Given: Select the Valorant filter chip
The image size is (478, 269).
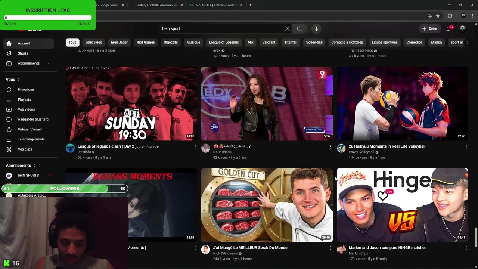Looking at the screenshot, I should pyautogui.click(x=269, y=43).
